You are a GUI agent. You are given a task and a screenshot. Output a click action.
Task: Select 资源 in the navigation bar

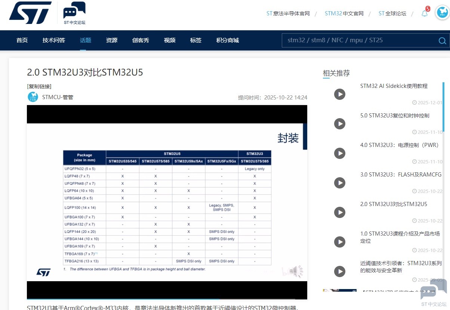112,40
